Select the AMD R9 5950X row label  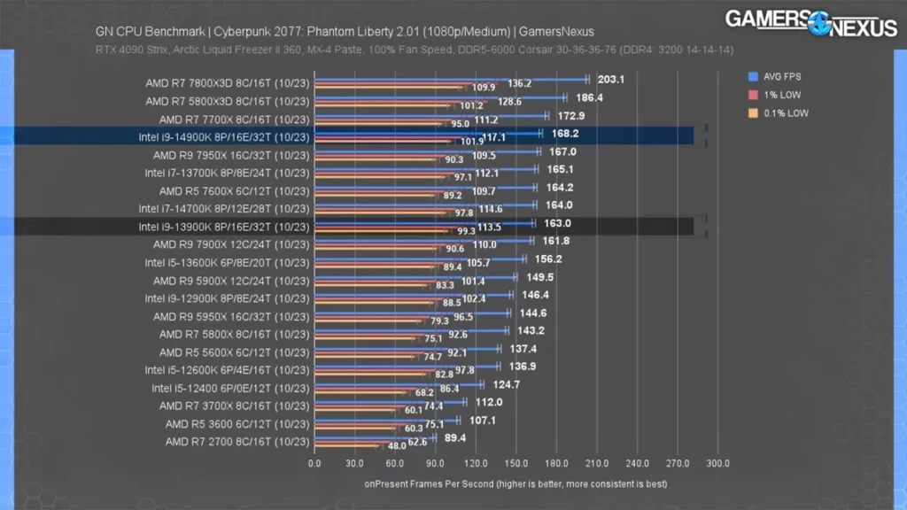(x=231, y=316)
